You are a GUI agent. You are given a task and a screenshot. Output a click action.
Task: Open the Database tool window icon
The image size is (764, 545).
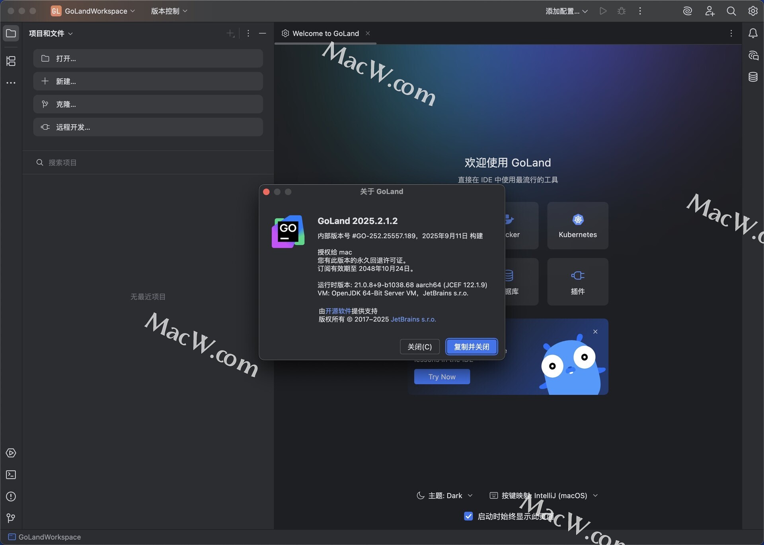(753, 77)
